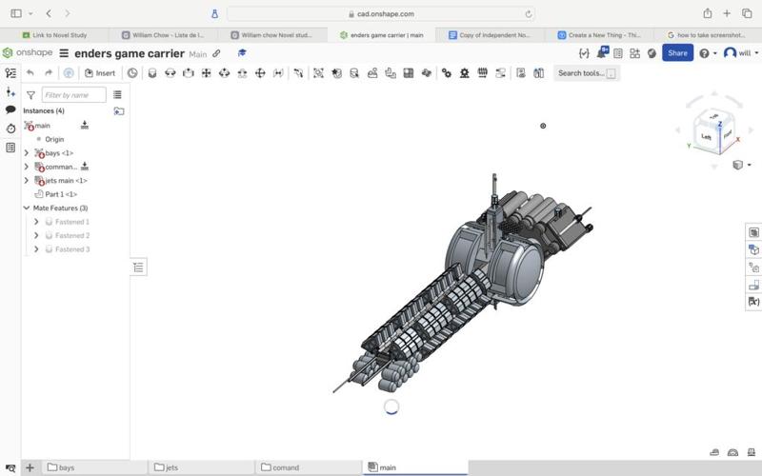762x476 pixels.
Task: Expand the Fastened 2 mate
Action: click(x=36, y=235)
